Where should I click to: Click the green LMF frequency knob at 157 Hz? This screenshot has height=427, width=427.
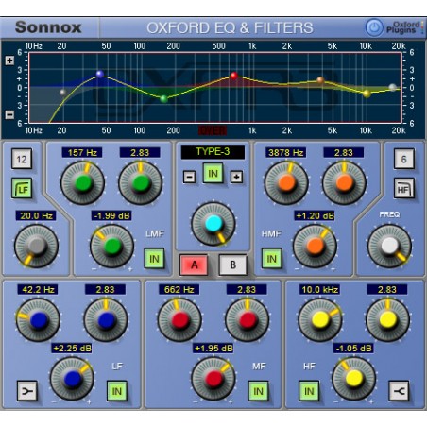(83, 182)
